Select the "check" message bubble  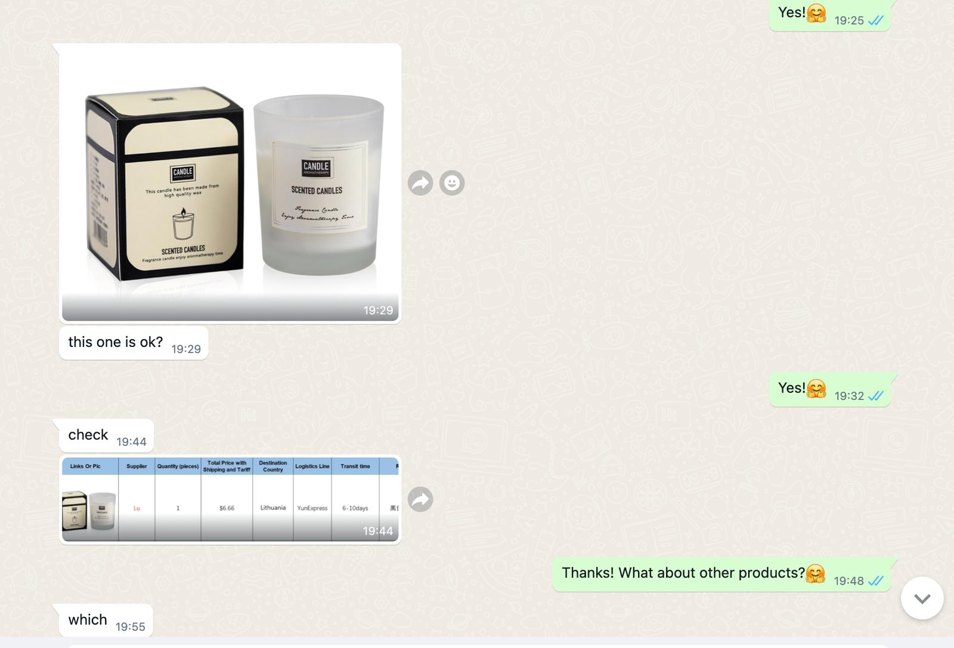(x=106, y=436)
